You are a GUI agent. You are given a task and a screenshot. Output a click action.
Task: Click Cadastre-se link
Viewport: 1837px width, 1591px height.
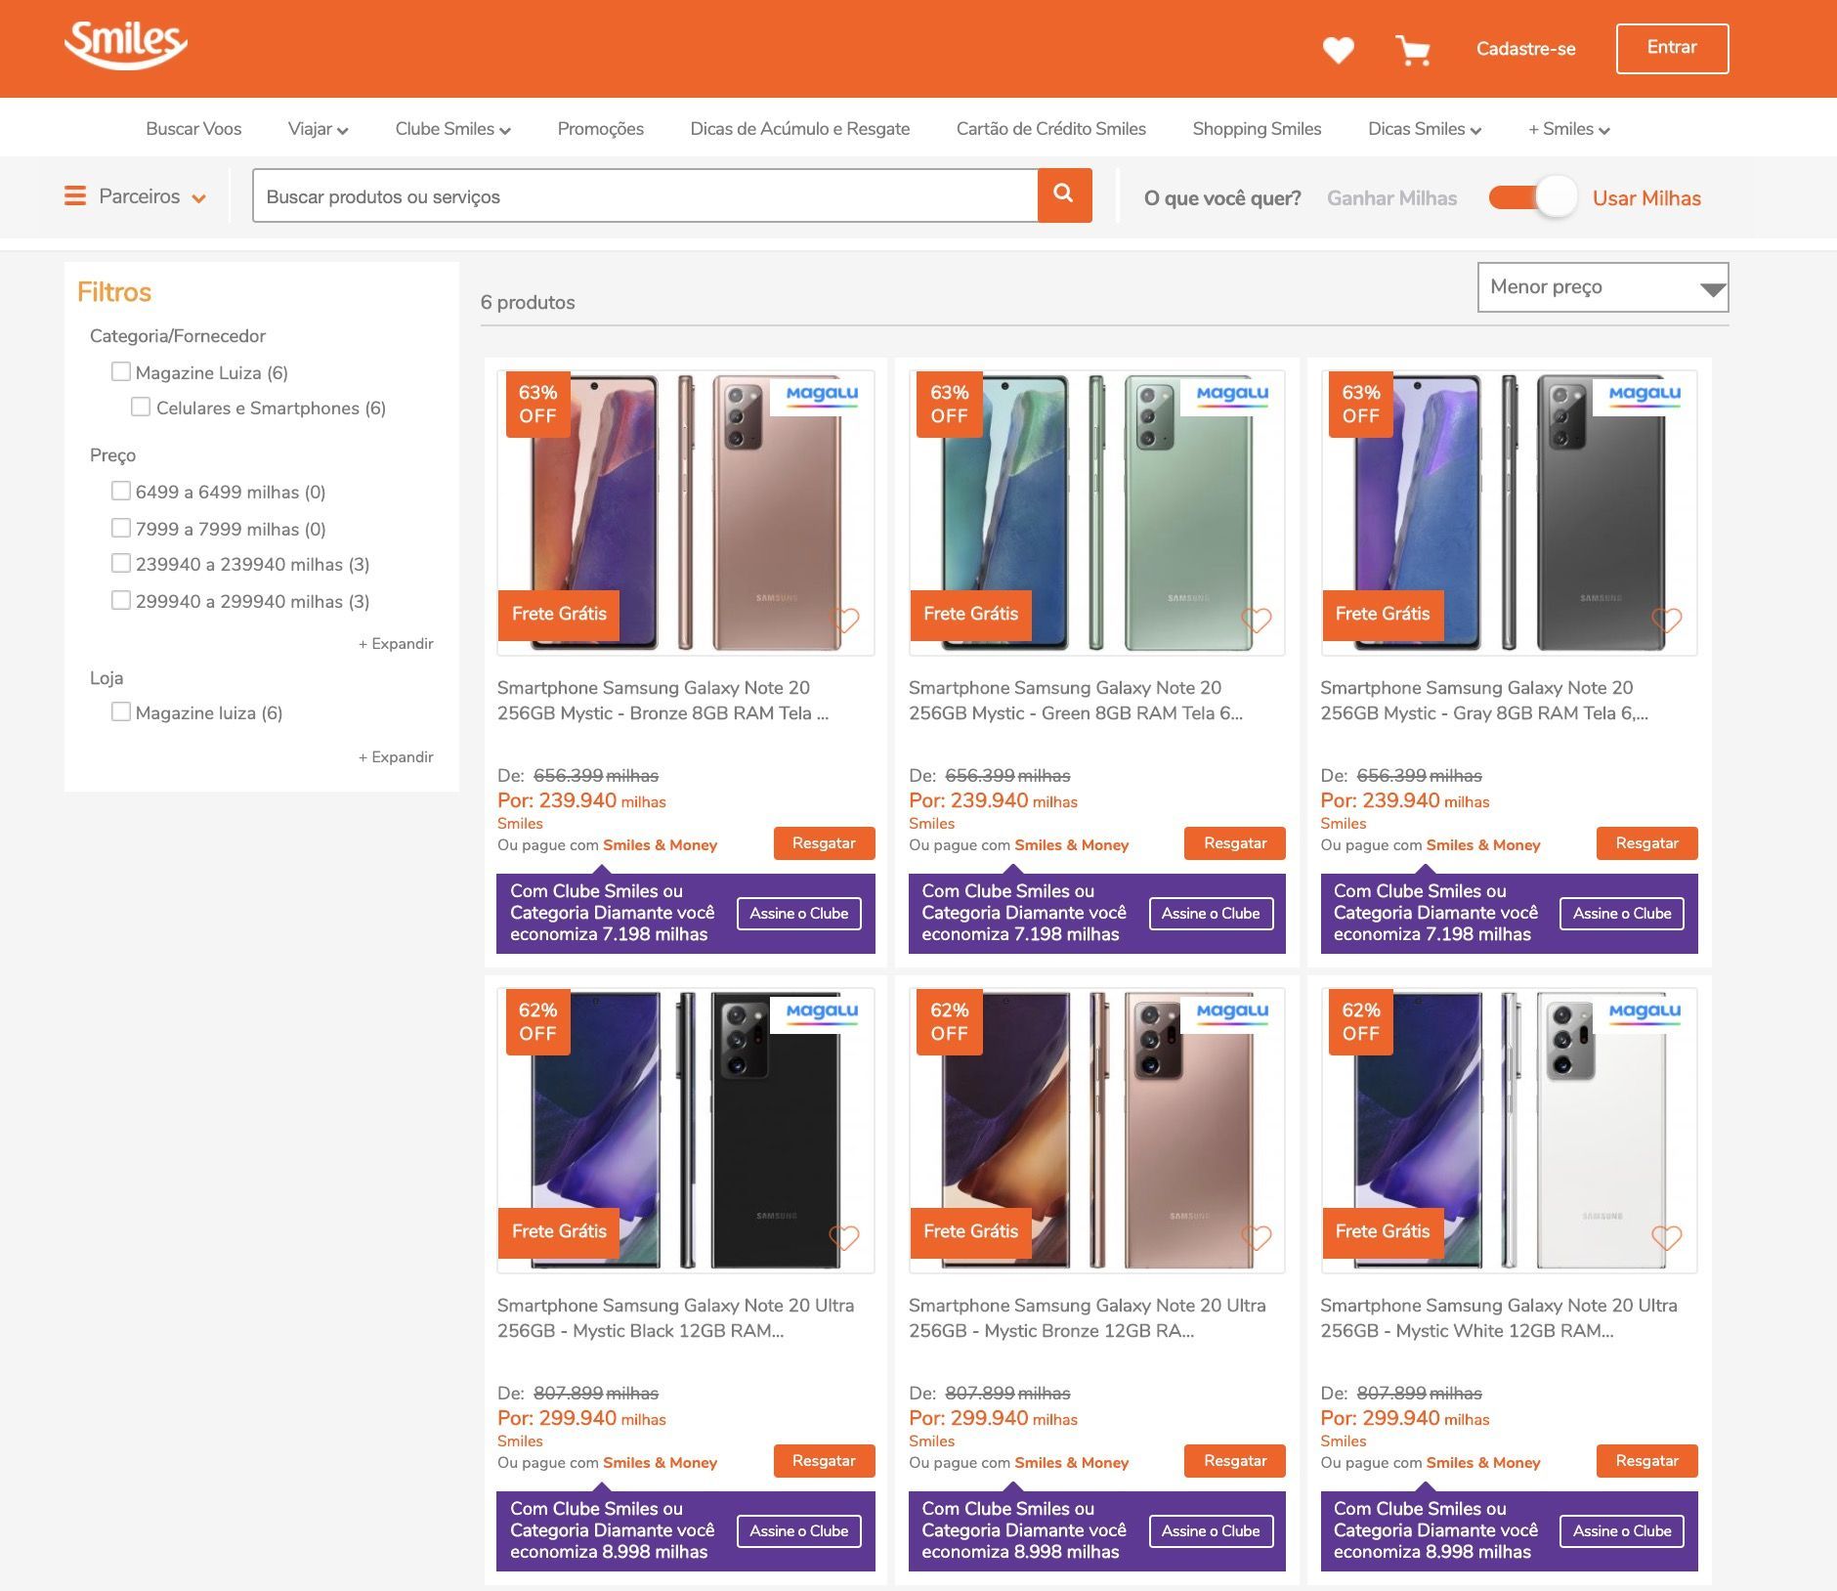tap(1525, 49)
